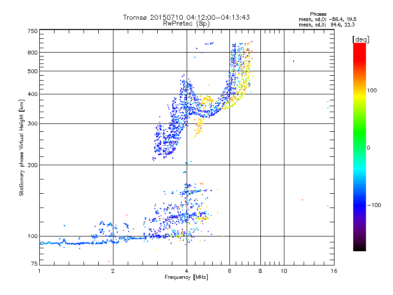Click the "Stationary phase Virtual Height [km]" axis title
This screenshot has width=393, height=295.
coord(21,147)
